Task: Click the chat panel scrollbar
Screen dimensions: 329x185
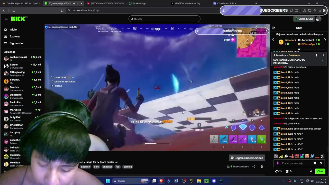Action: click(x=328, y=150)
